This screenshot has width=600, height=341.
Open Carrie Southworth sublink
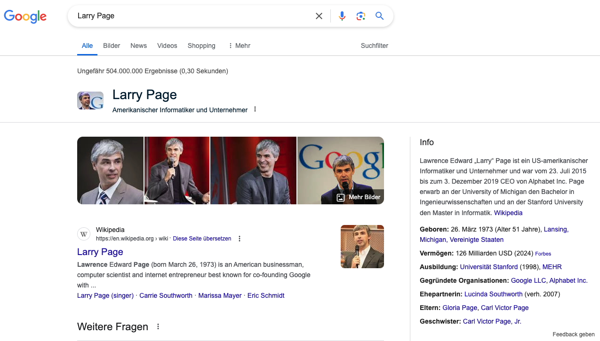[166, 295]
